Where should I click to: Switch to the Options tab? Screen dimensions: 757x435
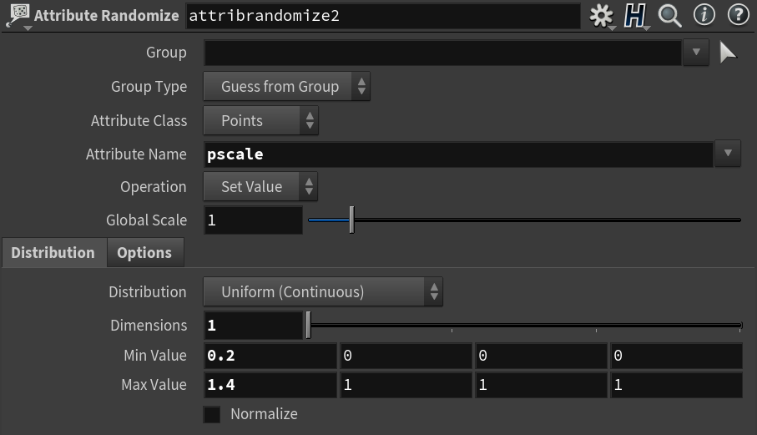tap(144, 252)
